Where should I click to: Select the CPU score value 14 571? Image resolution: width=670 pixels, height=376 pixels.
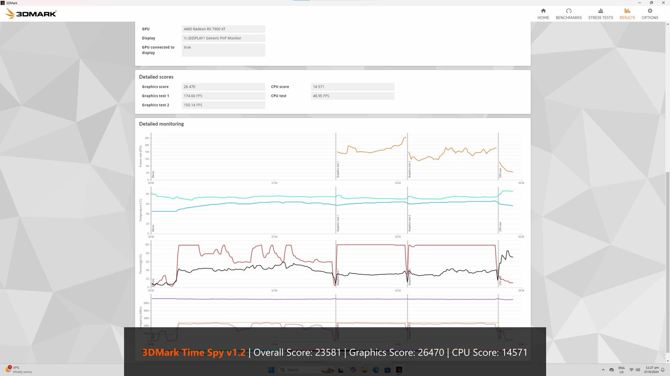pyautogui.click(x=352, y=87)
